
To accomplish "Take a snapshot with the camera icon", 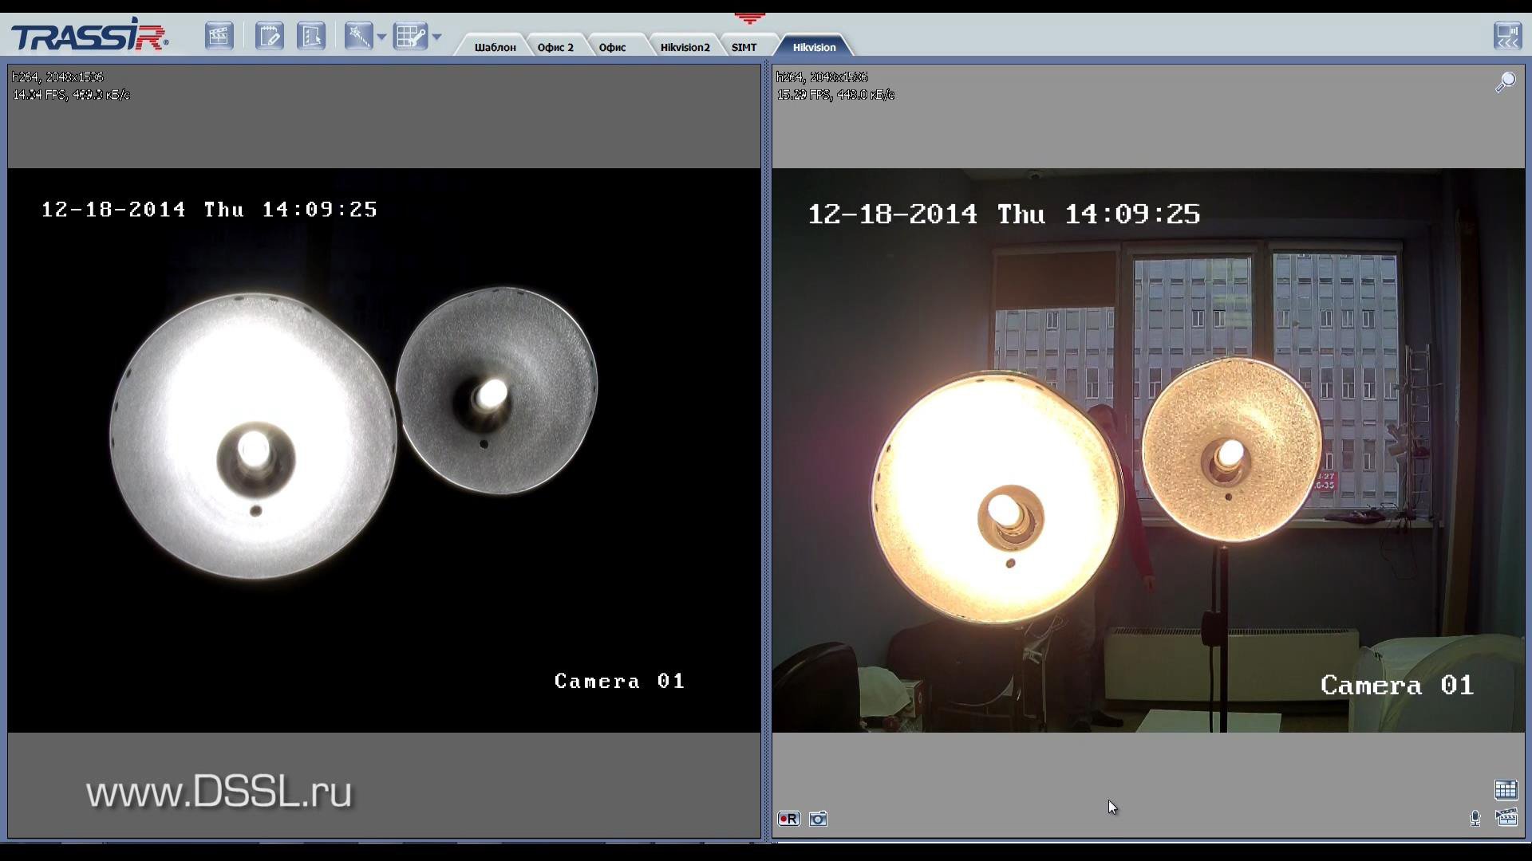I will [818, 819].
